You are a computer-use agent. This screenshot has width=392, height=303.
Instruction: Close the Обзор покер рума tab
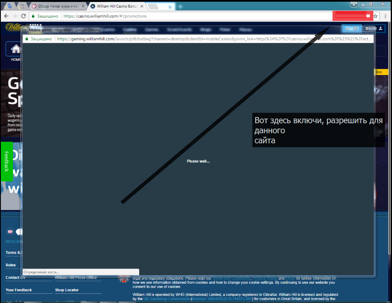coord(83,6)
